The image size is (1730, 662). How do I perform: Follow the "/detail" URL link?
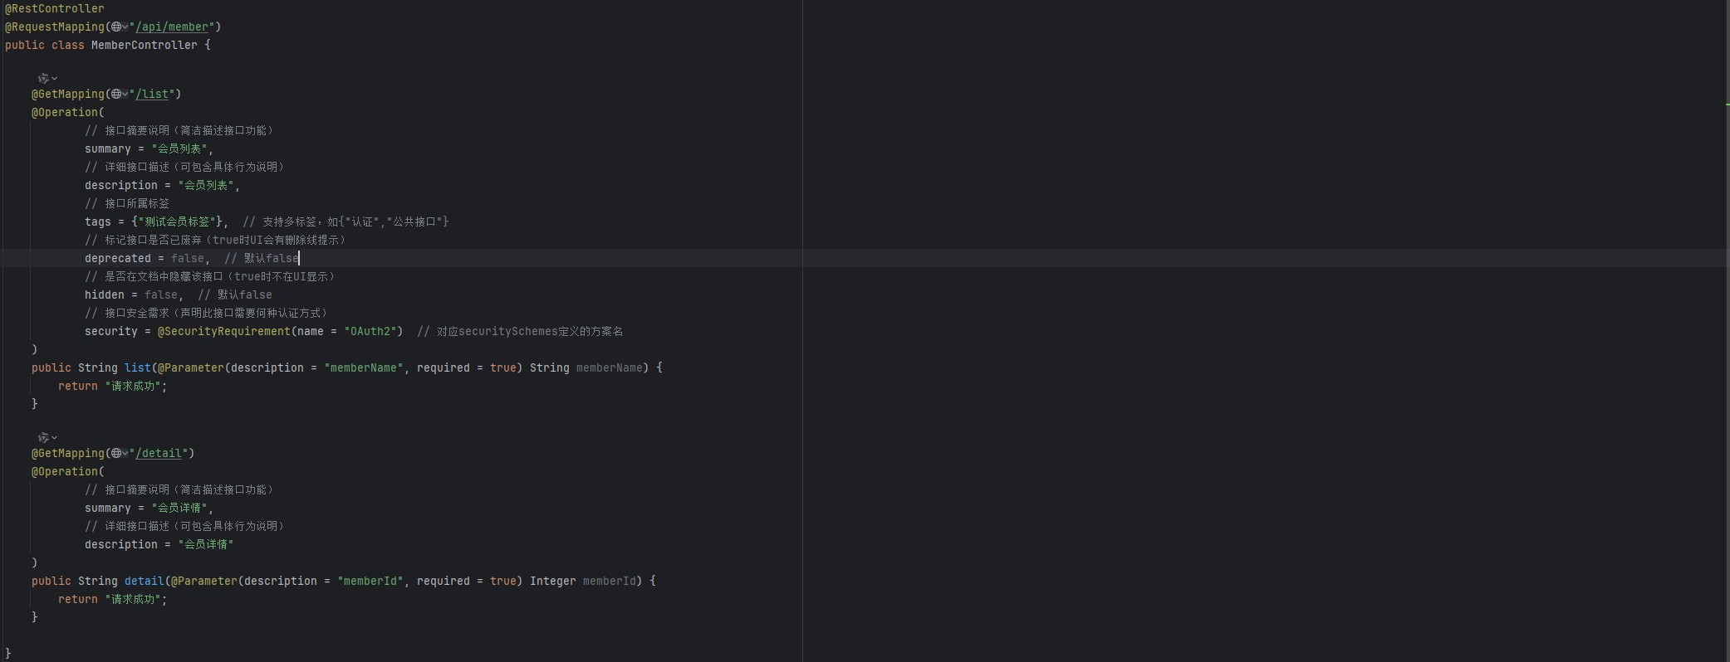point(158,453)
